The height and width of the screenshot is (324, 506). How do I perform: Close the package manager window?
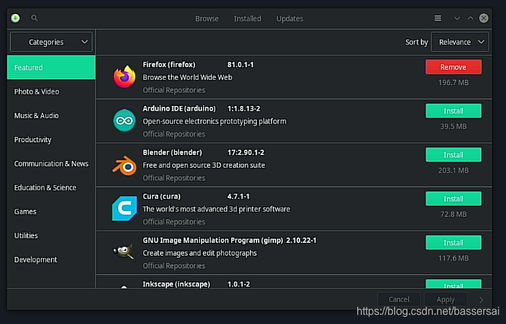[483, 18]
